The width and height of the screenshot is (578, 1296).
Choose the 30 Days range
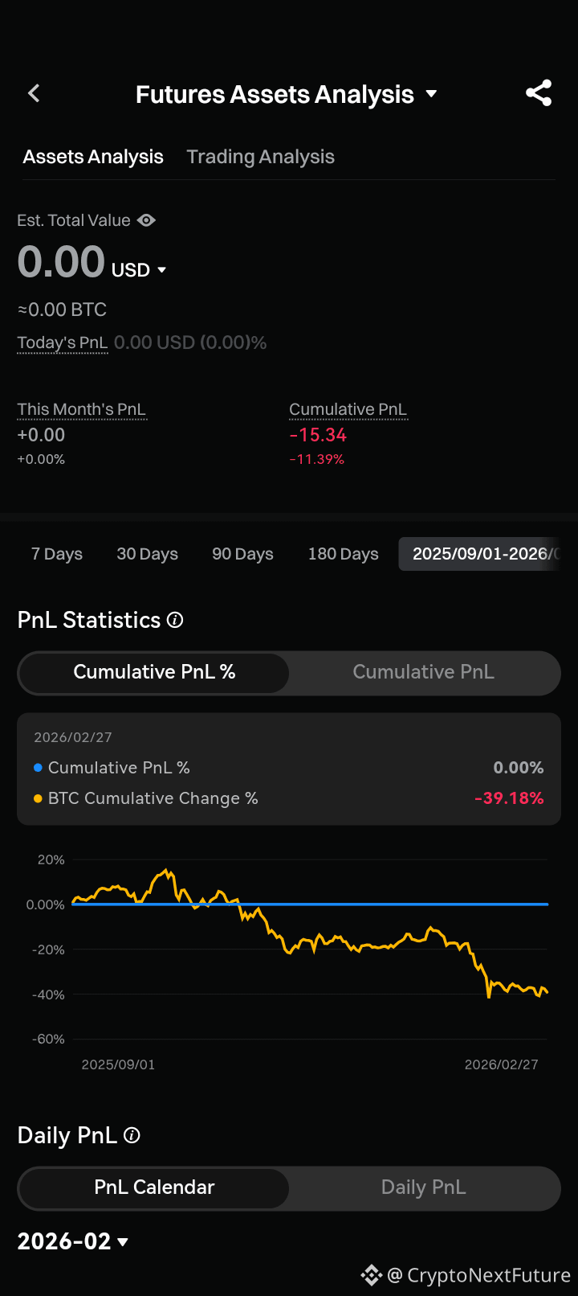148,554
